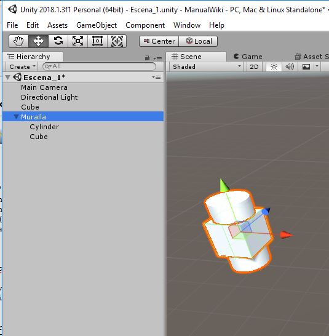This screenshot has height=336, width=329.
Task: Toggle scene audio speaker icon
Action: (290, 67)
